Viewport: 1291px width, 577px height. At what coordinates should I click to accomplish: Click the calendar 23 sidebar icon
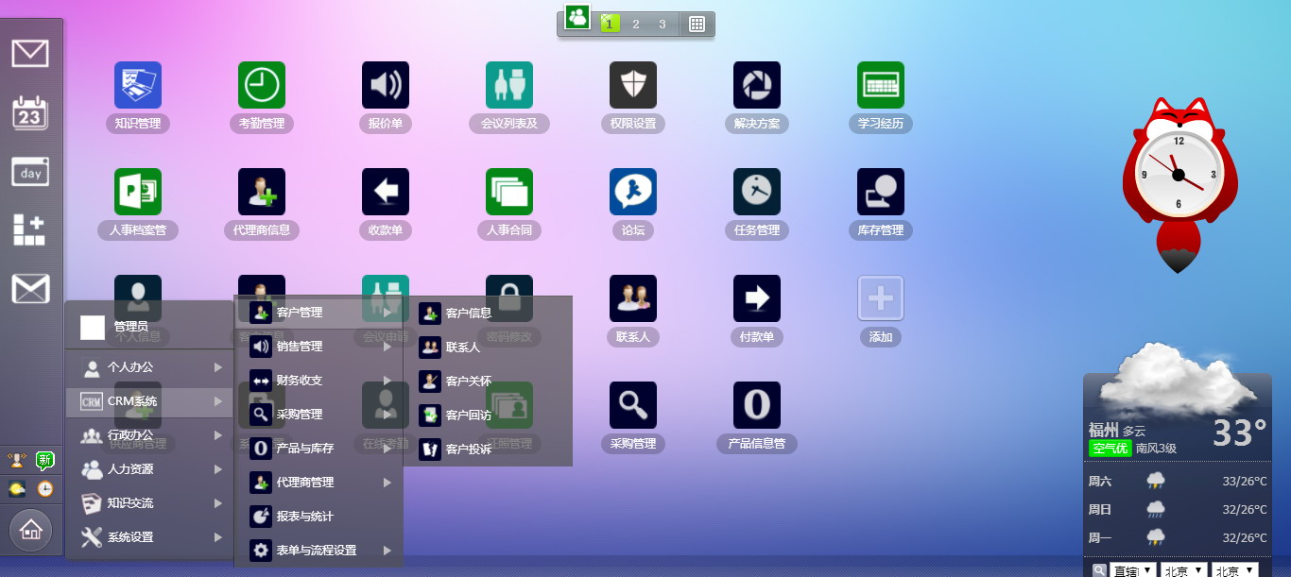(x=30, y=113)
